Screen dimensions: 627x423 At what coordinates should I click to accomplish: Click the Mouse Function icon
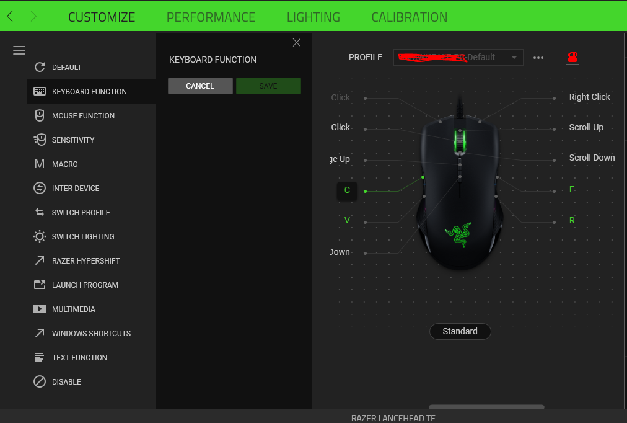40,115
